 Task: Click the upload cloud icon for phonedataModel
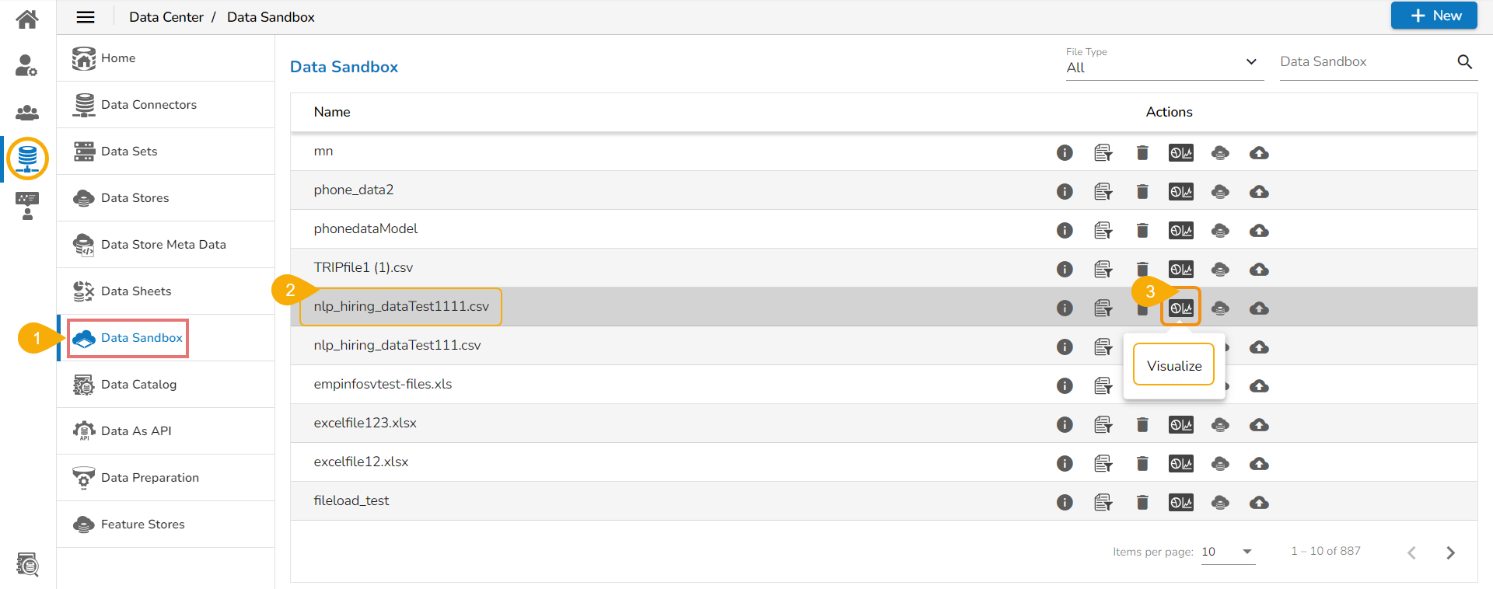pyautogui.click(x=1259, y=230)
